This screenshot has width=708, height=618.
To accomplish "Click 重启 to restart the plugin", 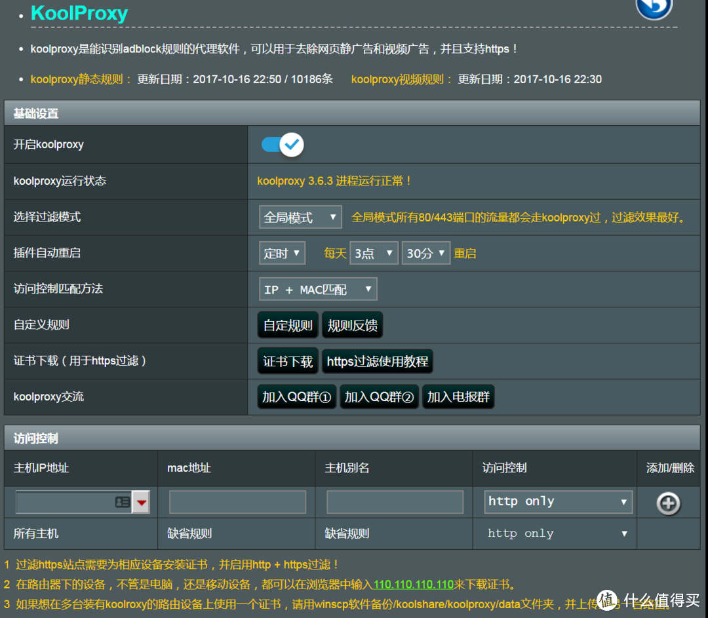I will coord(465,253).
